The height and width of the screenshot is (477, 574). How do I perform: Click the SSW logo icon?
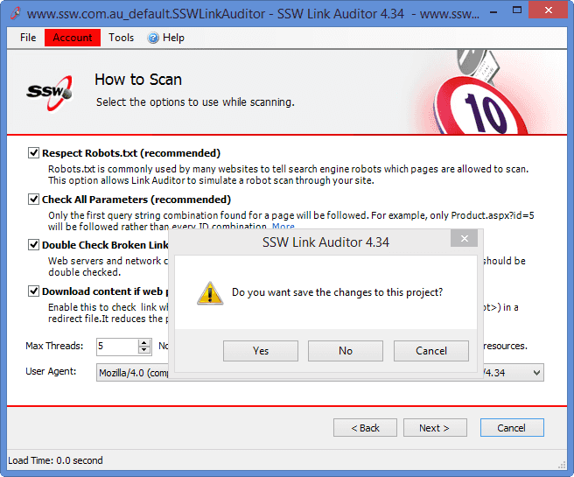[x=42, y=91]
